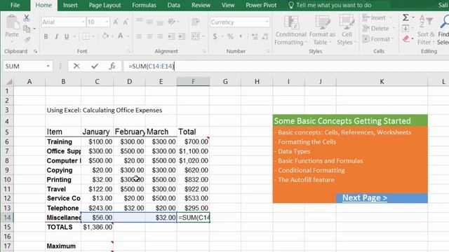Increase font size with the larger A icon
The height and width of the screenshot is (252, 449).
coord(116,22)
